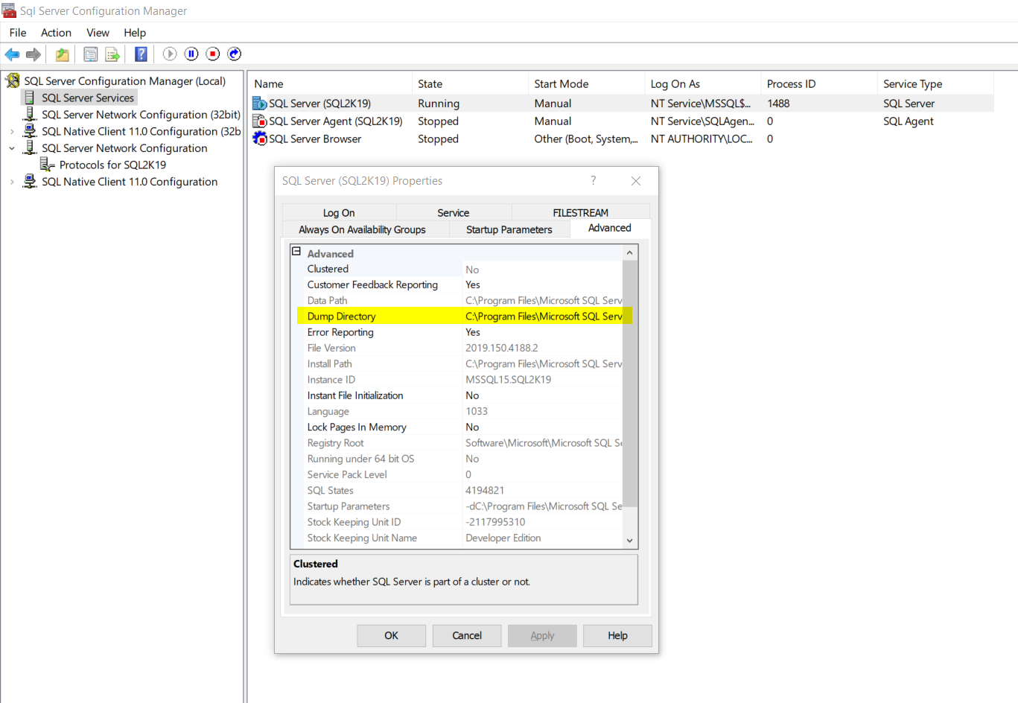
Task: Click the Protocols for SQL2K19 icon
Action: (48, 165)
